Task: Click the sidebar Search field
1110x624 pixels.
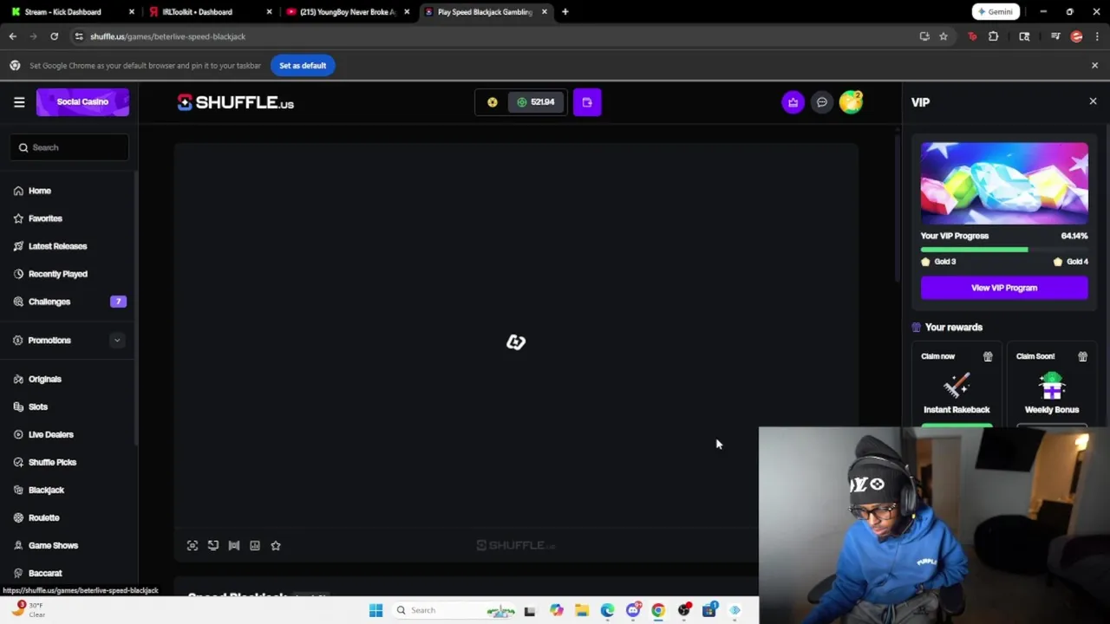Action: (69, 147)
